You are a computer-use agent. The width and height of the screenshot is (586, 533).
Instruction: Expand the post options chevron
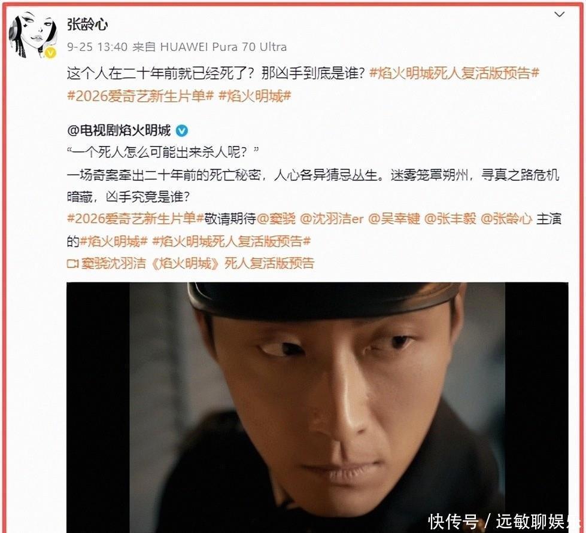tap(559, 14)
